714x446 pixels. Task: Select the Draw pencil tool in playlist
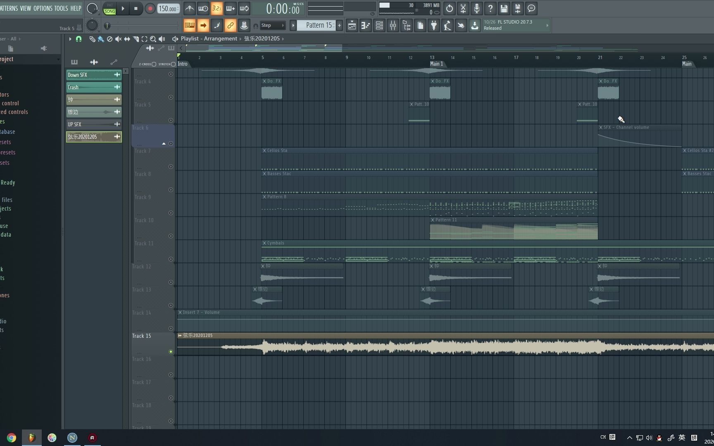(92, 39)
